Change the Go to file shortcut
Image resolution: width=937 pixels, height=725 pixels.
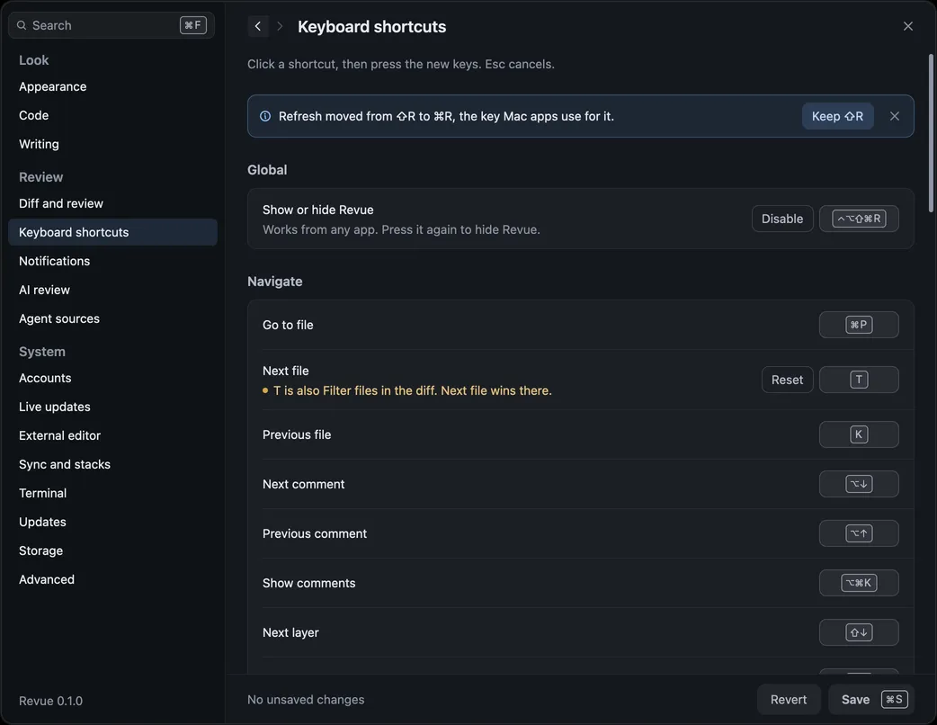859,325
